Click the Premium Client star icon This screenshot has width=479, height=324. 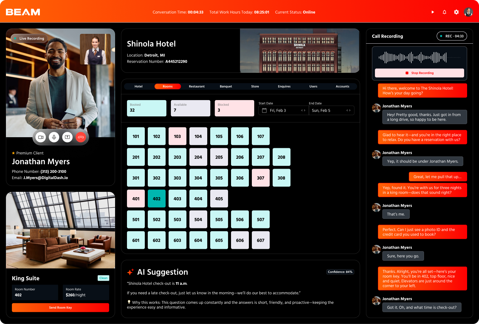[13, 153]
